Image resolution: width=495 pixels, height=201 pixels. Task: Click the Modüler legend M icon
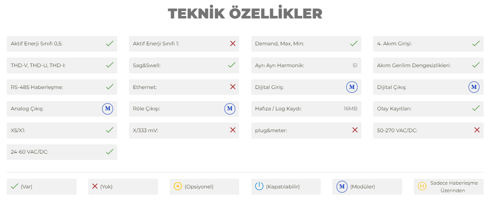342,186
